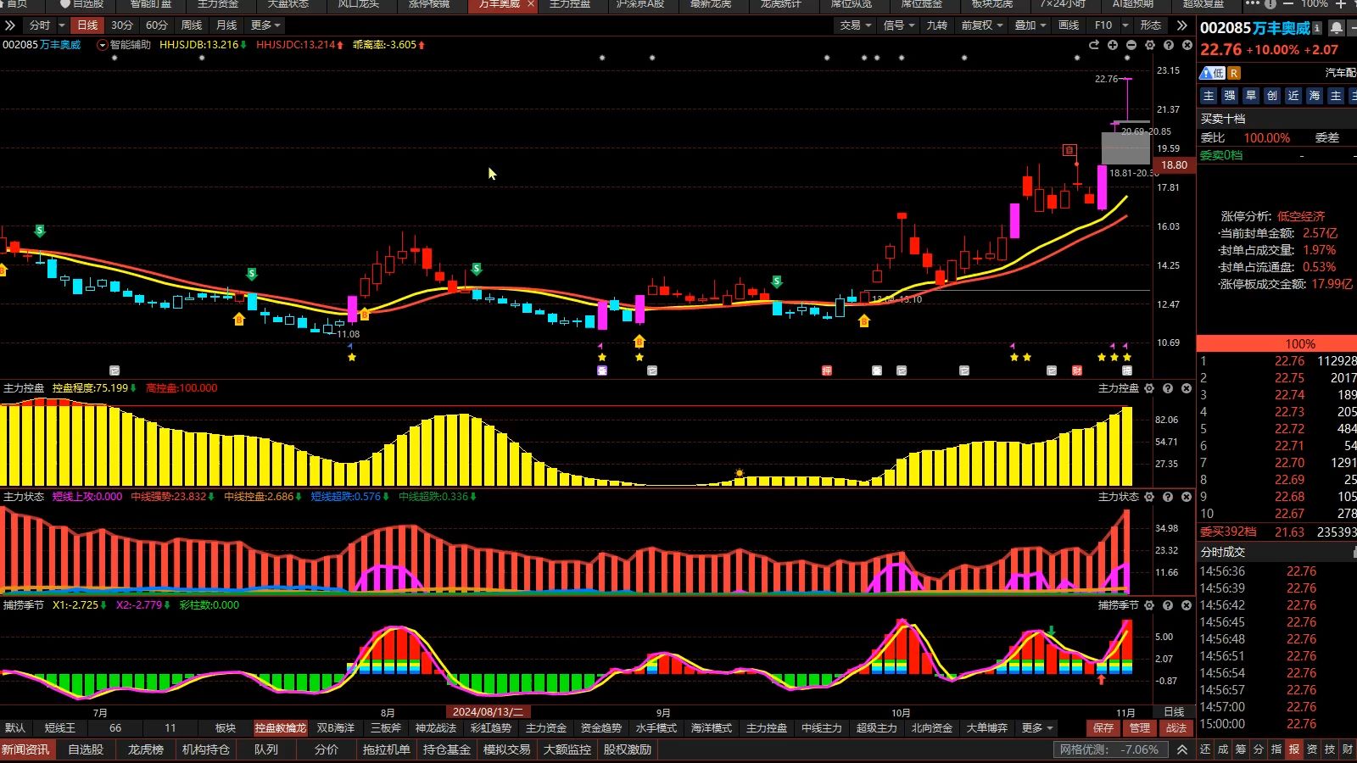This screenshot has height=763, width=1357.
Task: Open the 信号 dropdown
Action: tap(899, 25)
